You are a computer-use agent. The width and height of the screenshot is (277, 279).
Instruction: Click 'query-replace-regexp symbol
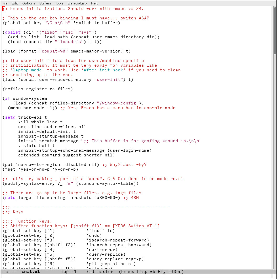pyautogui.click(x=114, y=259)
